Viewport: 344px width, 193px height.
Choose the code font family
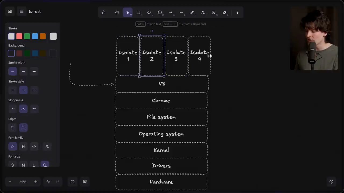coord(34,146)
